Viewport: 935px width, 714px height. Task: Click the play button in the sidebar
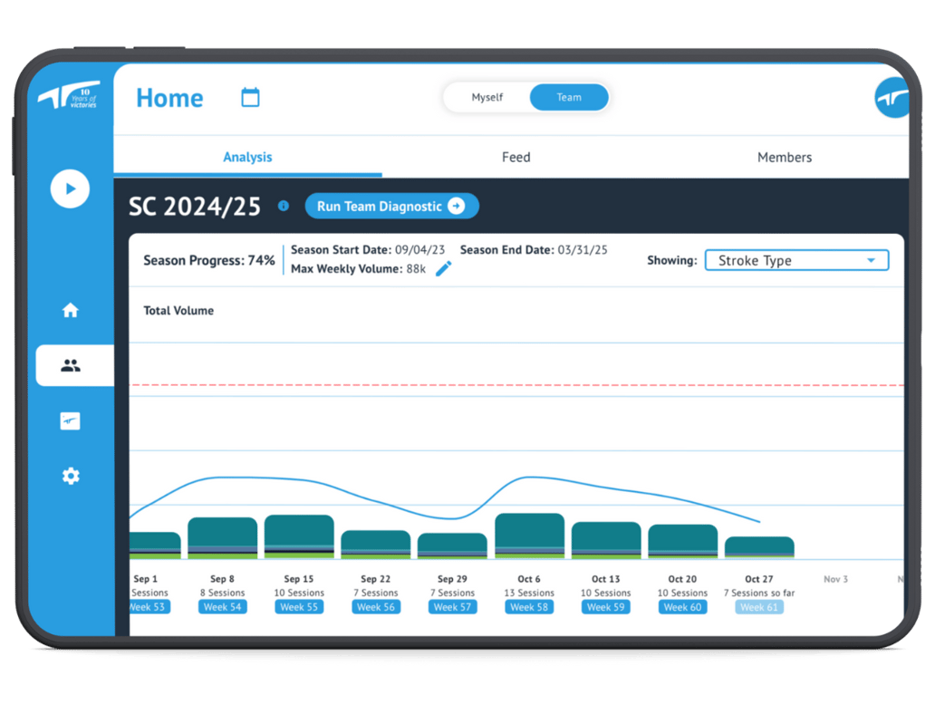(x=71, y=189)
